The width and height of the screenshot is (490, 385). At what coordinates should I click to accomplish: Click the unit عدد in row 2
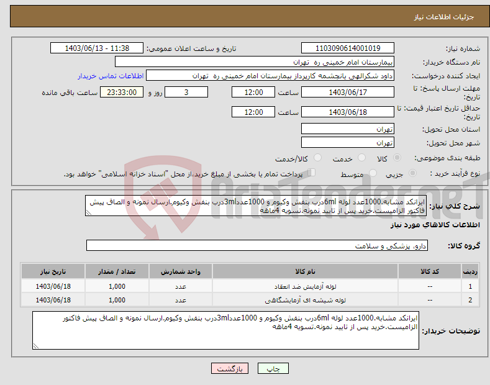pos(181,301)
